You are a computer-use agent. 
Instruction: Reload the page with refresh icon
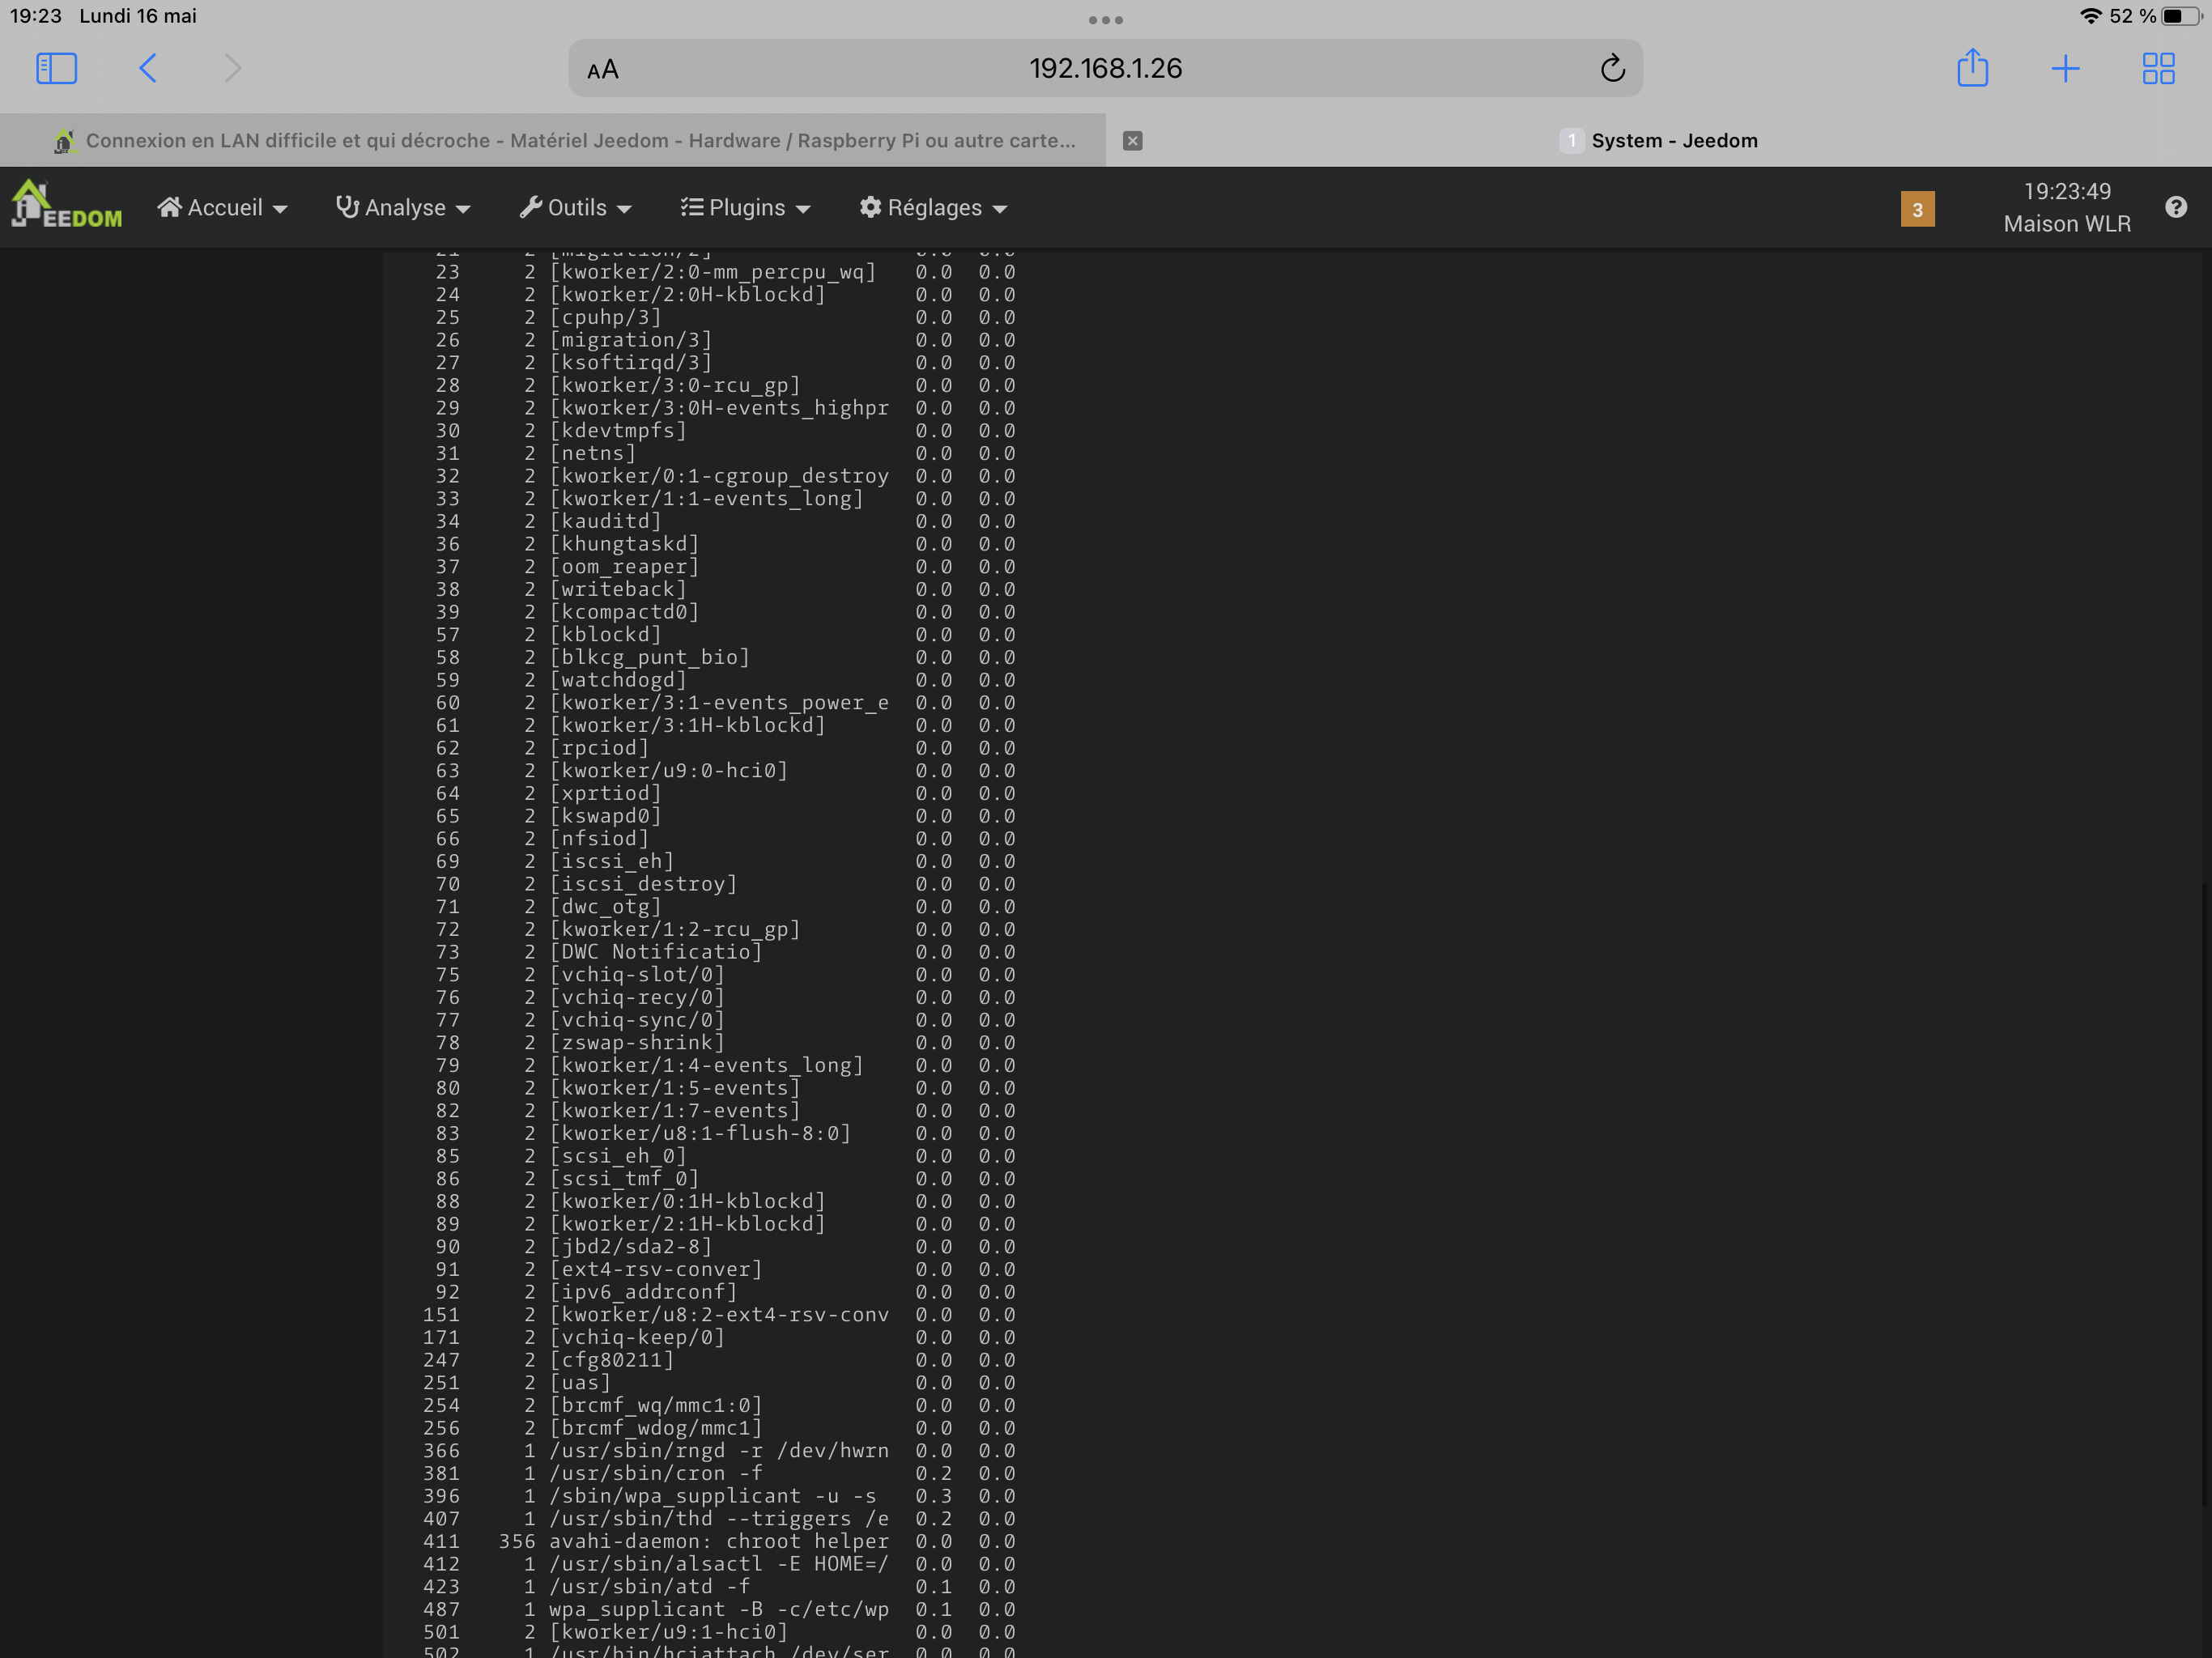click(x=1612, y=68)
